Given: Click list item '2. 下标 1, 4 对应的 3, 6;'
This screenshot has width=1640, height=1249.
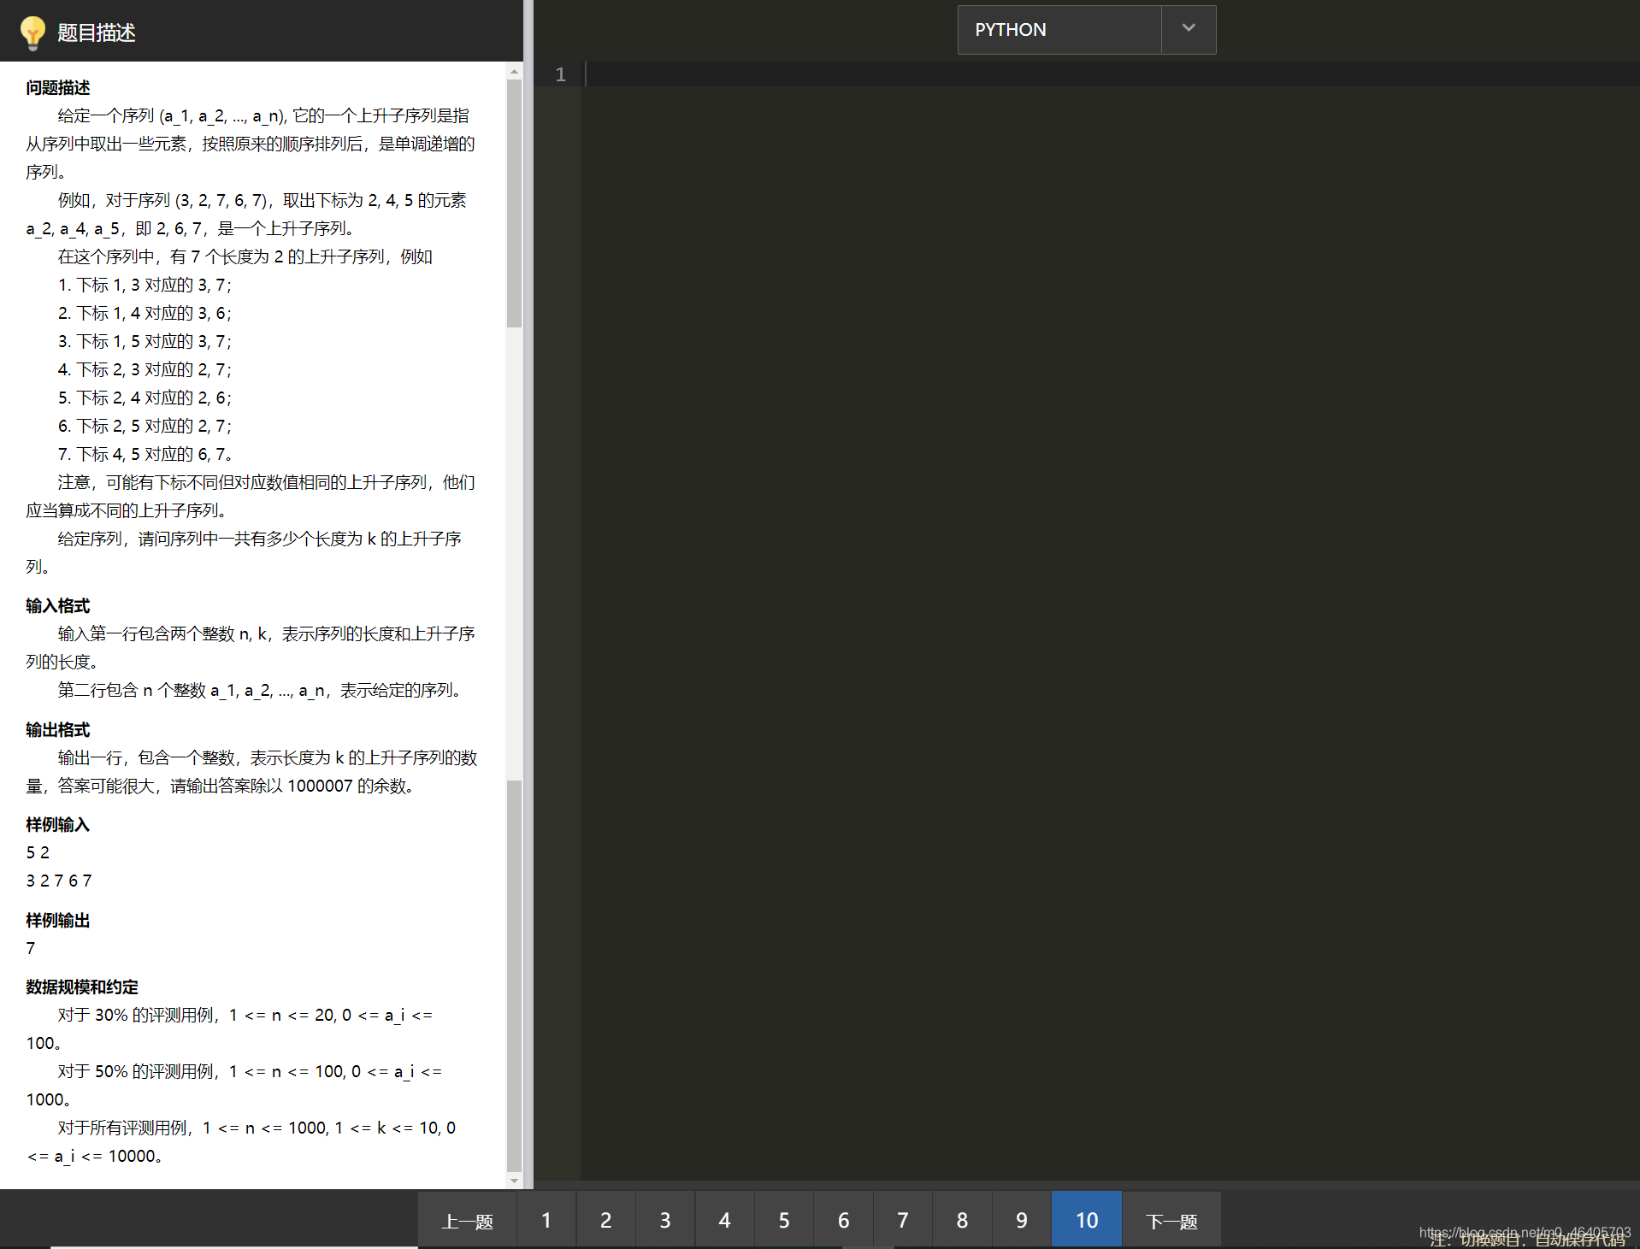Looking at the screenshot, I should pyautogui.click(x=145, y=313).
